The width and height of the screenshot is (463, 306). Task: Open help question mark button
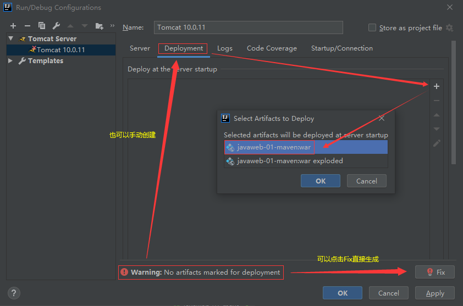click(14, 293)
